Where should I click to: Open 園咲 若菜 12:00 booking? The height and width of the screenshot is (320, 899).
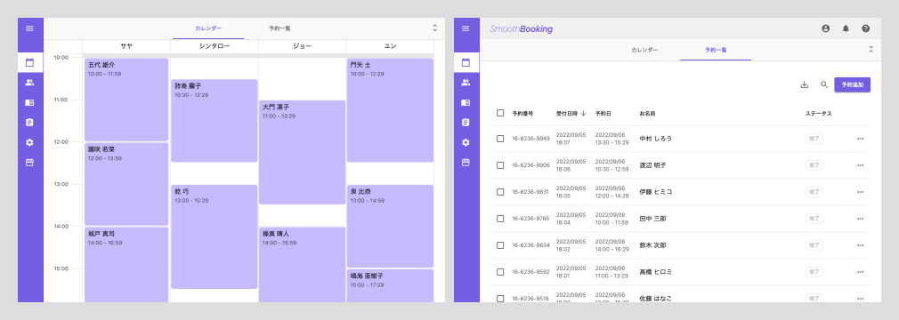[126, 184]
